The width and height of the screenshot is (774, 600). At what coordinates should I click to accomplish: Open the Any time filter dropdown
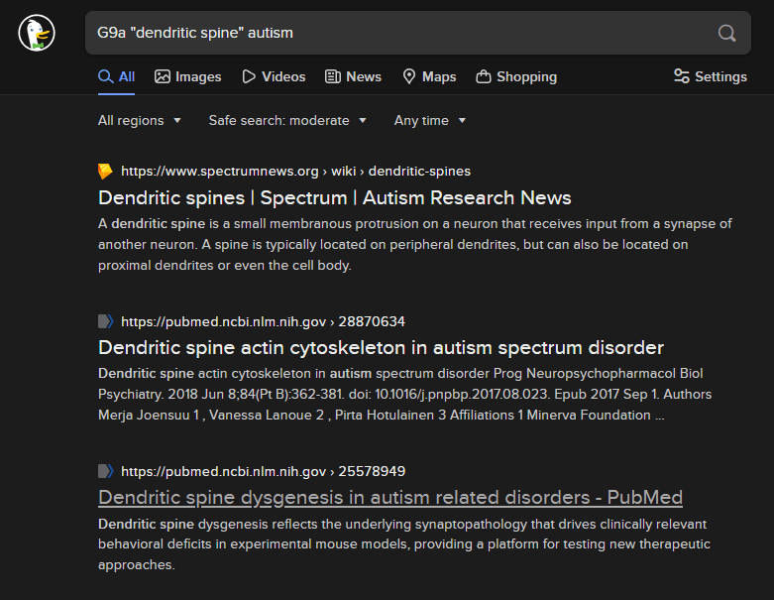[430, 120]
